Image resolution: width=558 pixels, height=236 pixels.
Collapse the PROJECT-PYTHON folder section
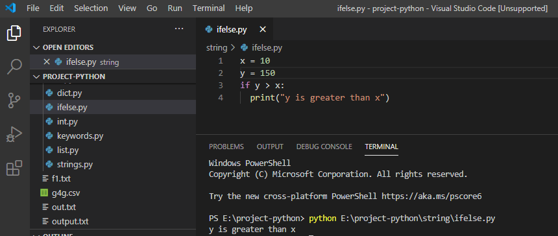tap(36, 77)
